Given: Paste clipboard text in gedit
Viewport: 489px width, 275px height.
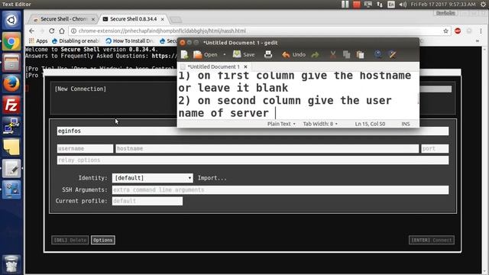Looking at the screenshot, I should (x=360, y=55).
